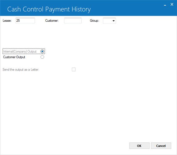Viewport: 177px width, 155px height.
Task: Click the Customer: label beside the text box
Action: point(52,21)
